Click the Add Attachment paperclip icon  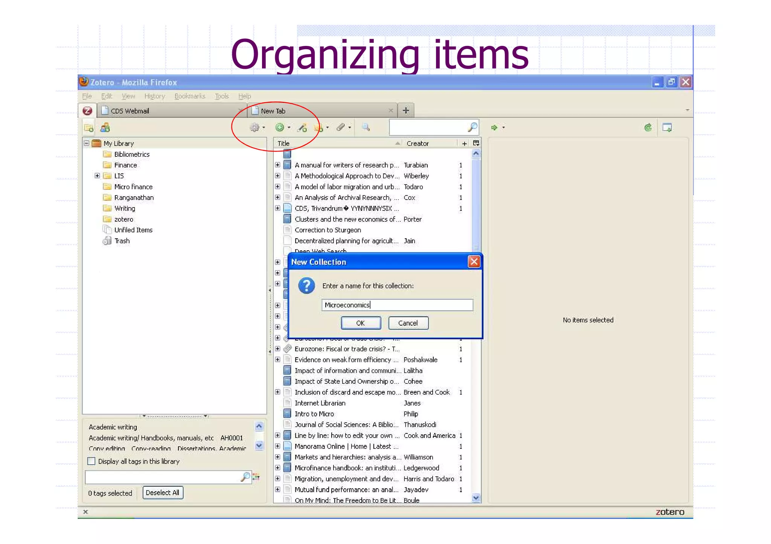(x=340, y=127)
